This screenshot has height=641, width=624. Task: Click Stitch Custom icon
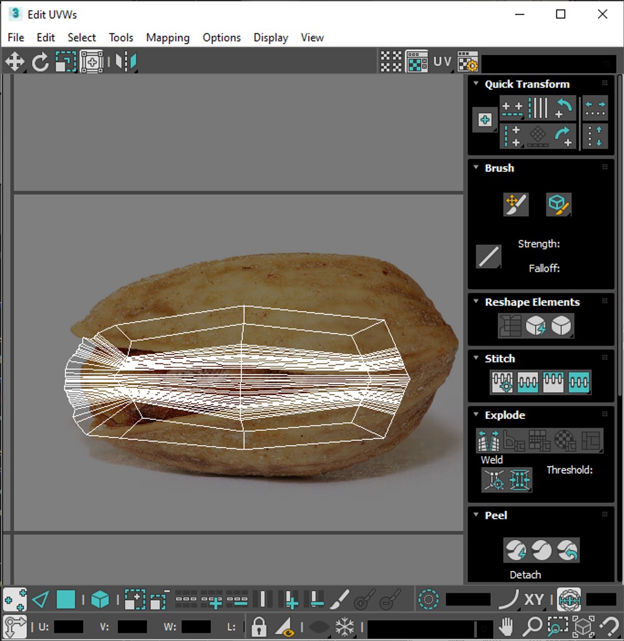[x=579, y=382]
